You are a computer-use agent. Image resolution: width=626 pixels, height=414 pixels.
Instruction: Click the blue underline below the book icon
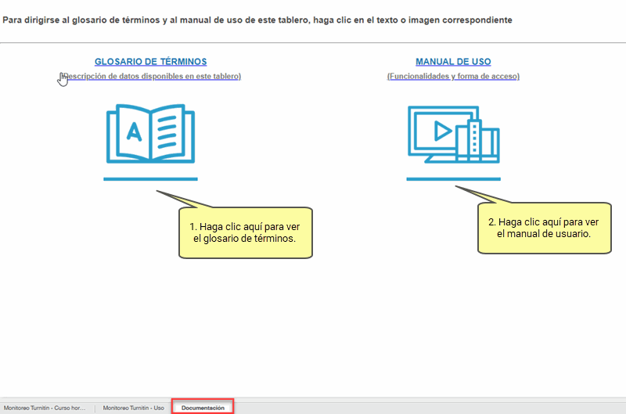point(150,179)
